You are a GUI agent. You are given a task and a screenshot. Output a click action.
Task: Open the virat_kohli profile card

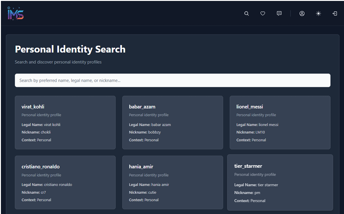[x=65, y=122]
